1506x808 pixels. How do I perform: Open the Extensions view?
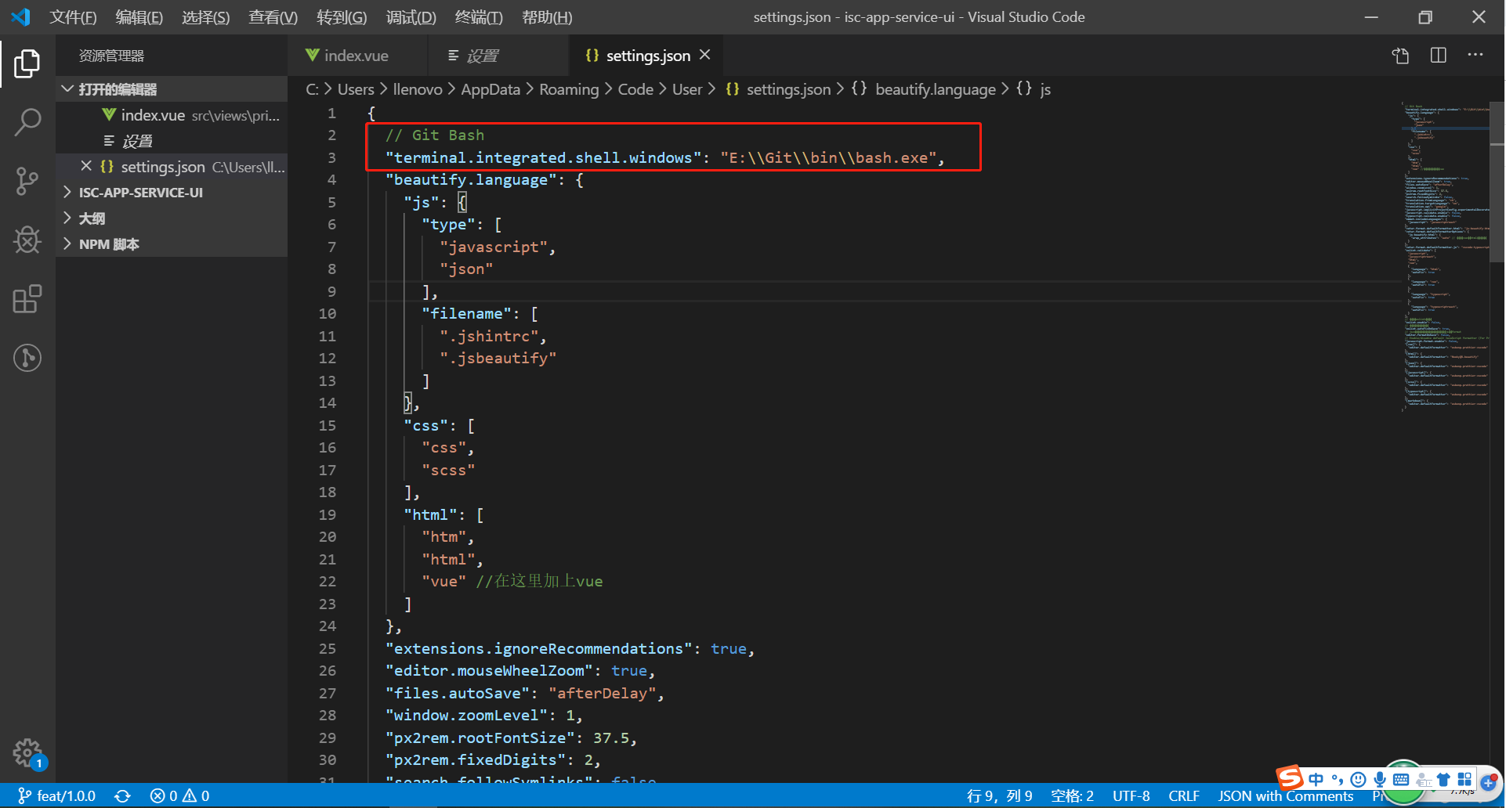tap(27, 298)
